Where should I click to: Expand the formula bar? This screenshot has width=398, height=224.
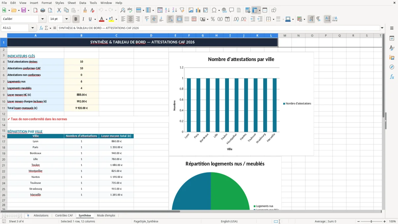pos(382,28)
